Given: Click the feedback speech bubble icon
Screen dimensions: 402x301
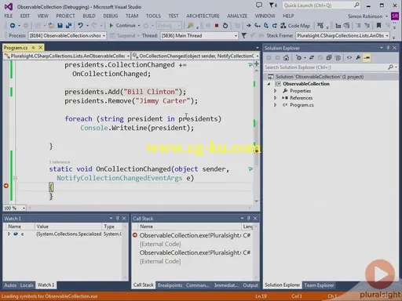Looking at the screenshot, I should pyautogui.click(x=259, y=5).
